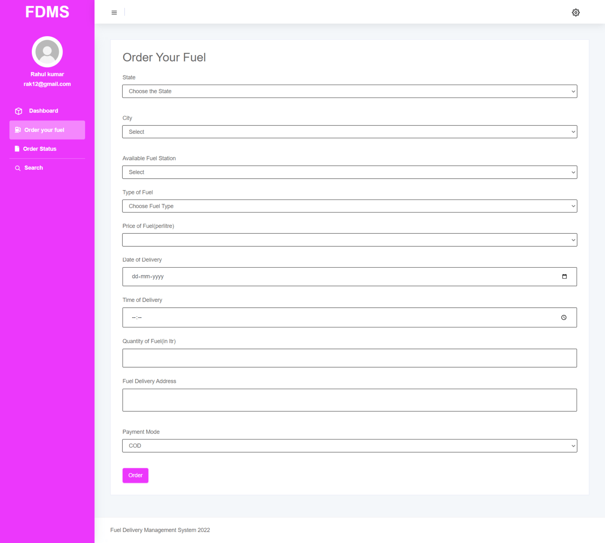Click the magnifier icon next to Search

17,168
